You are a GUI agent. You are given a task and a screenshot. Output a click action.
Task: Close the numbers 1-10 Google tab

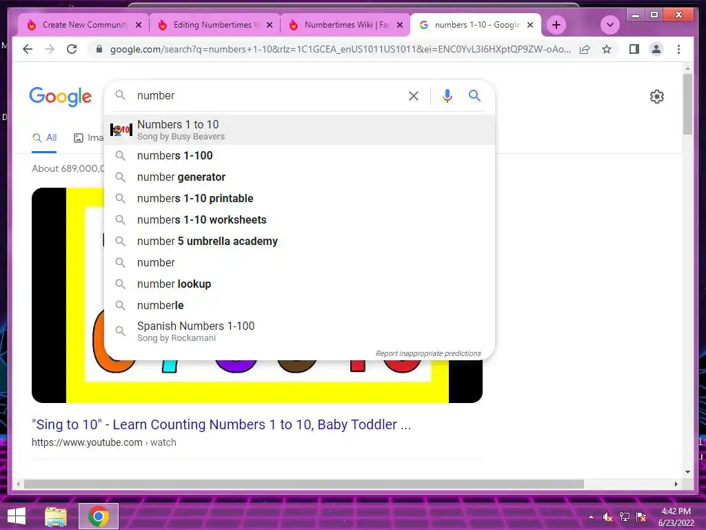(x=530, y=25)
